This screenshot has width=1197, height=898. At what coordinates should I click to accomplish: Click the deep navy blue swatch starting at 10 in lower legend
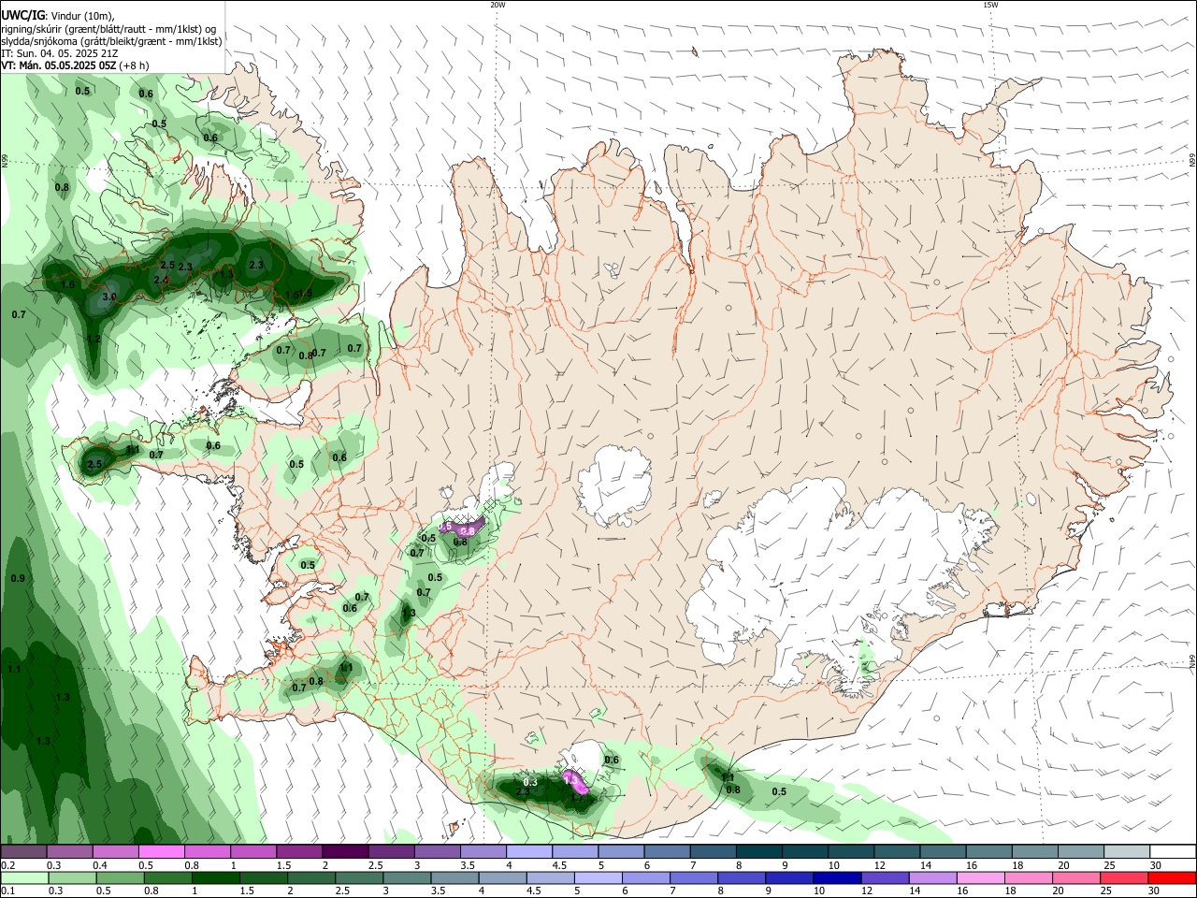(836, 877)
